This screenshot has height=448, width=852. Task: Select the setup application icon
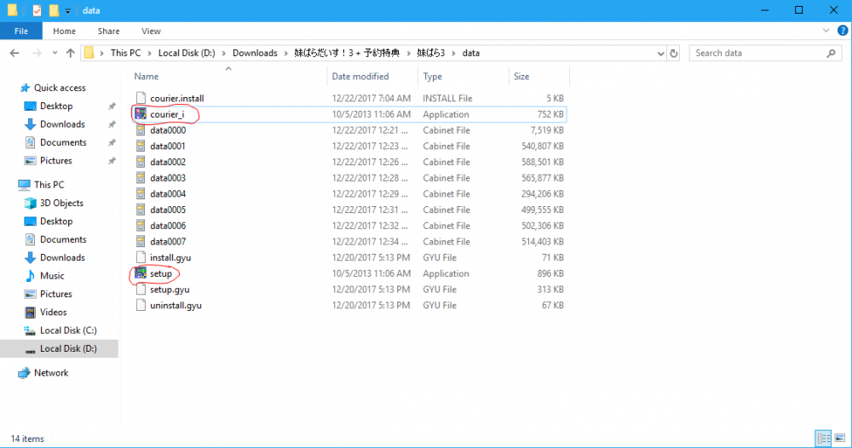[141, 273]
